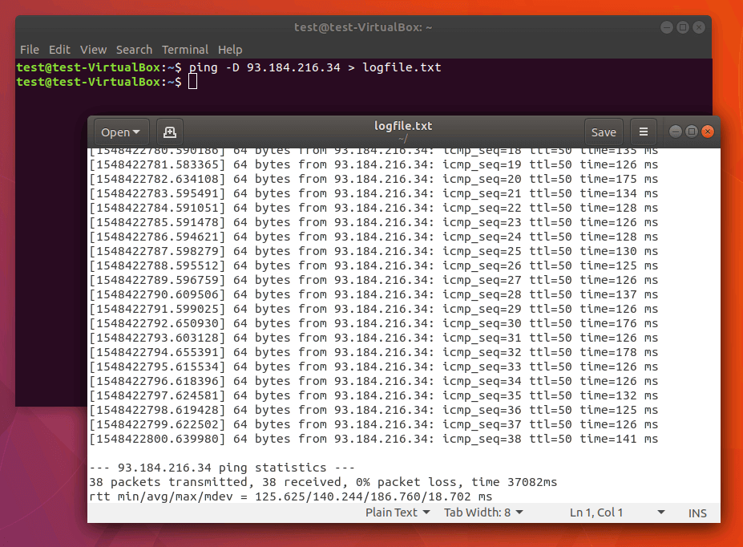Open the gedit hamburger menu
This screenshot has width=743, height=547.
[x=644, y=132]
